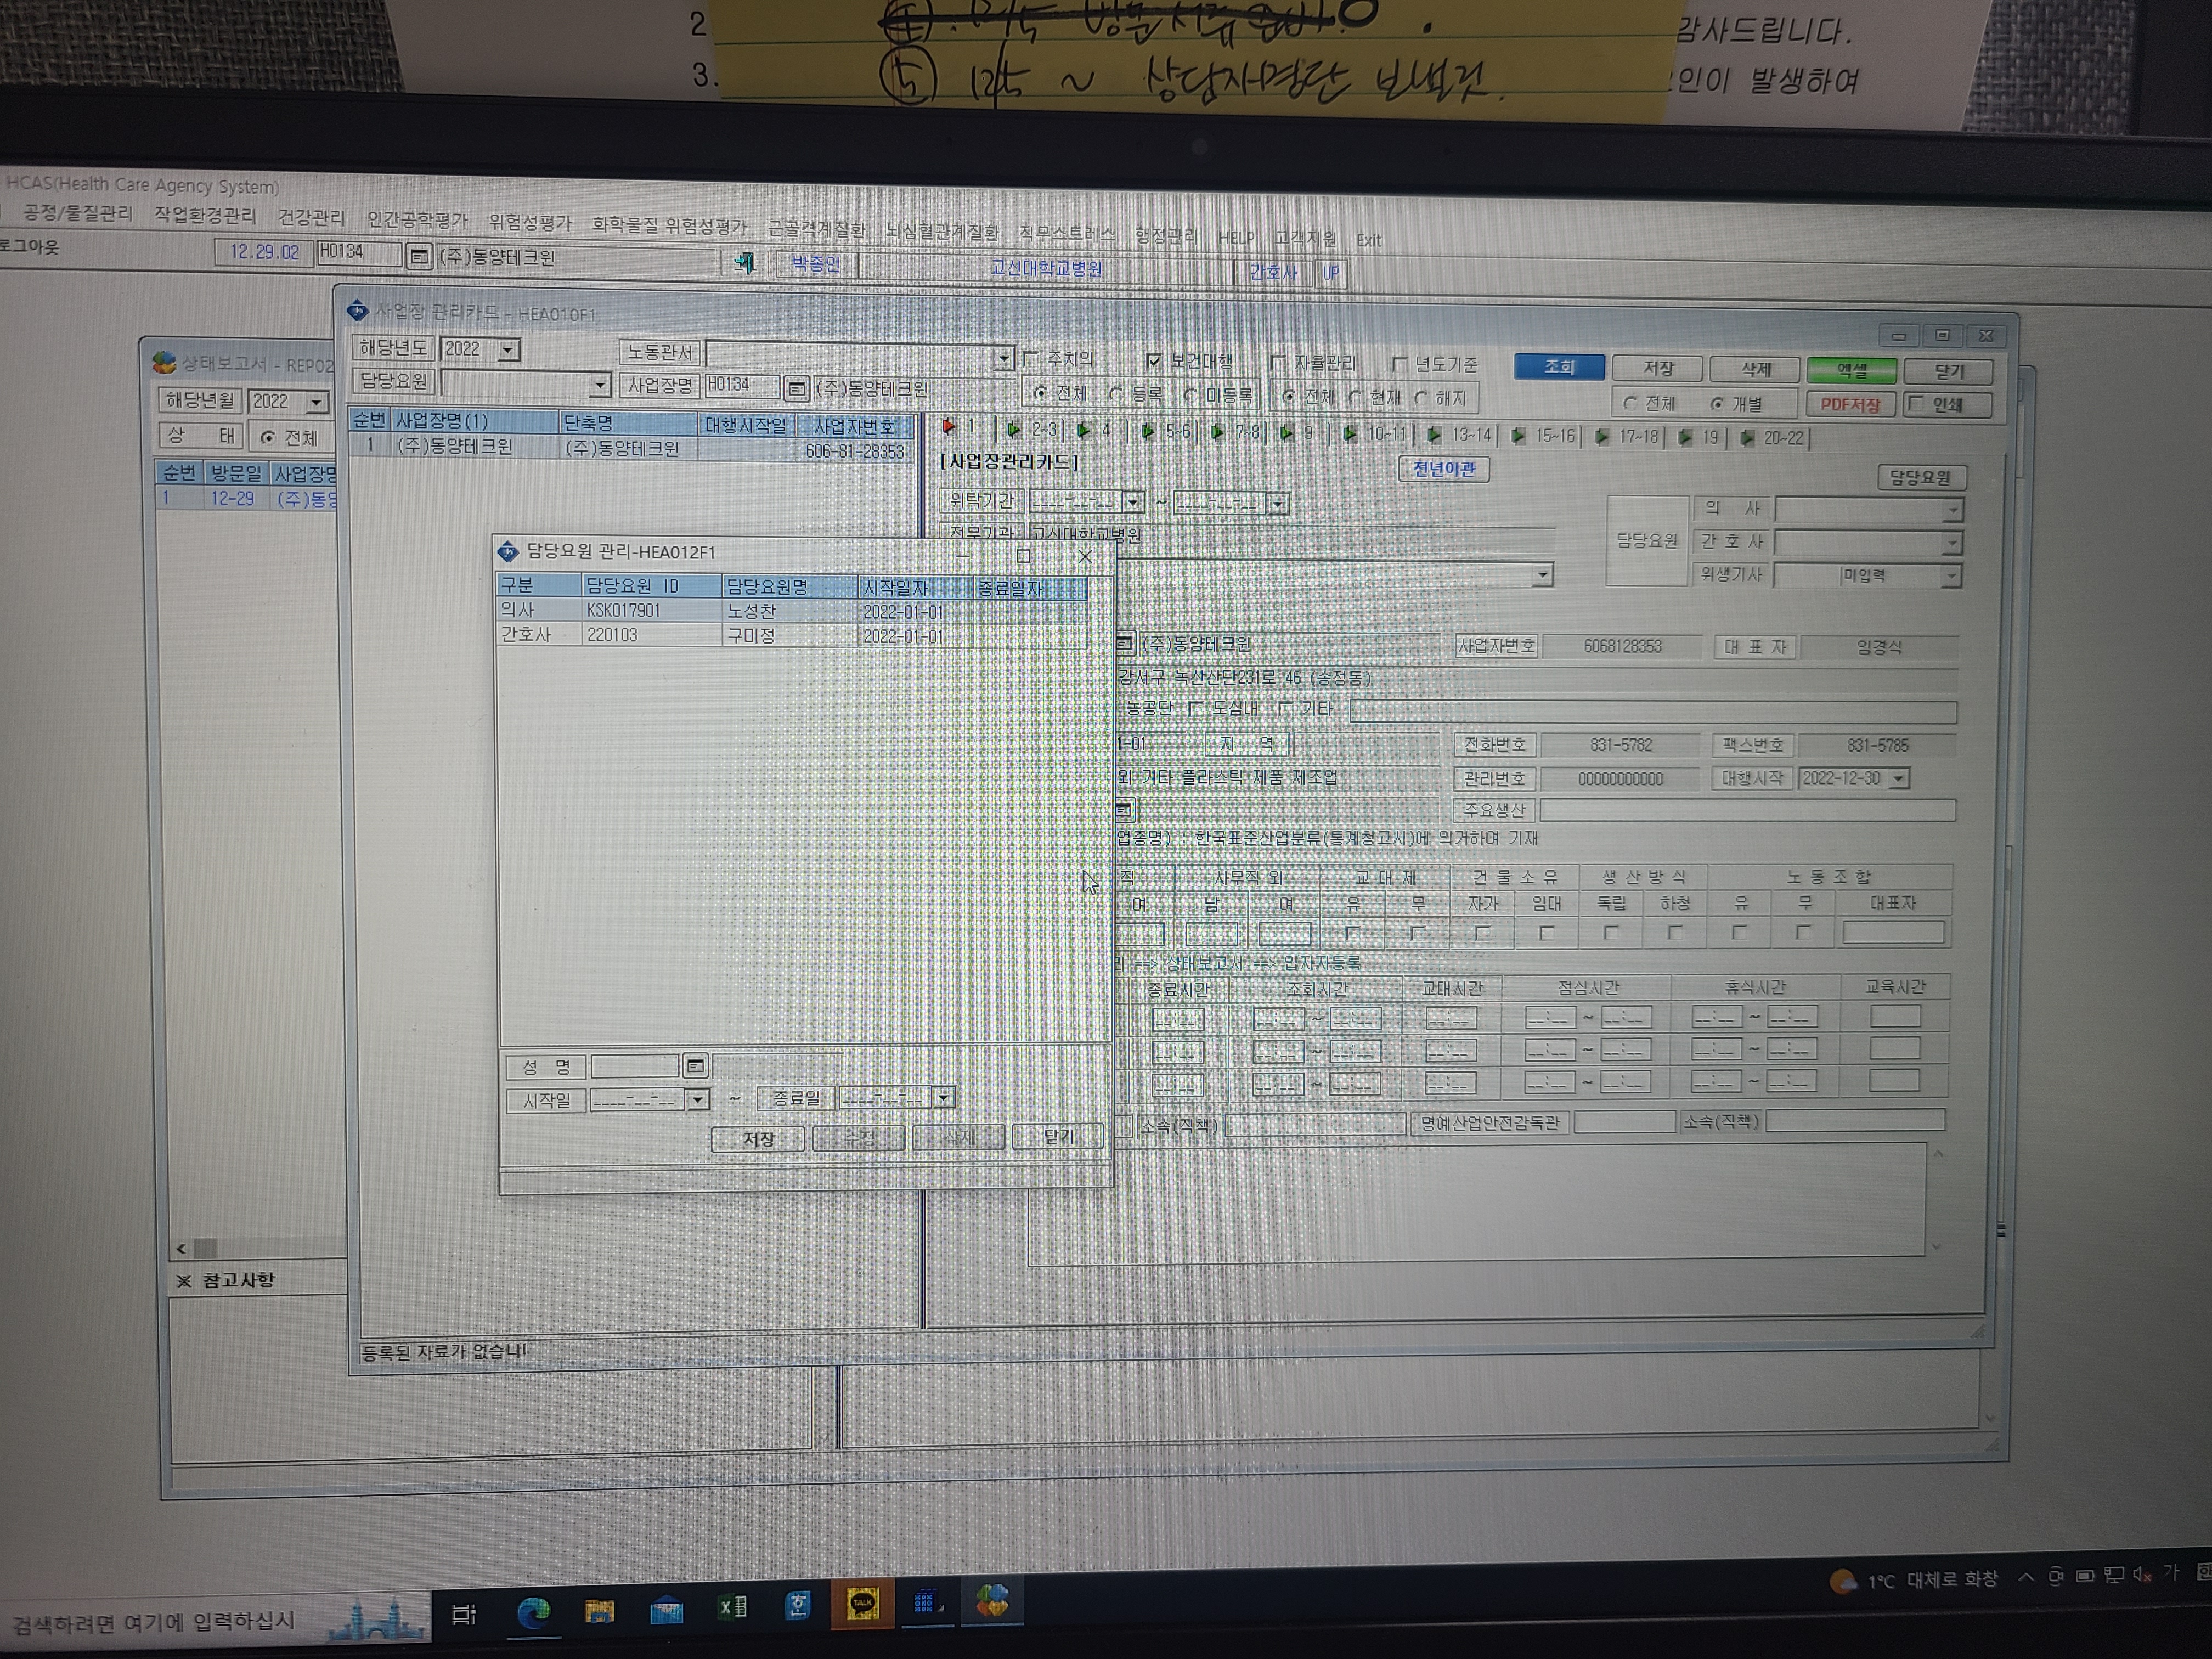Select the 간호사 구미정 row
2212x1659 pixels.
[x=791, y=636]
